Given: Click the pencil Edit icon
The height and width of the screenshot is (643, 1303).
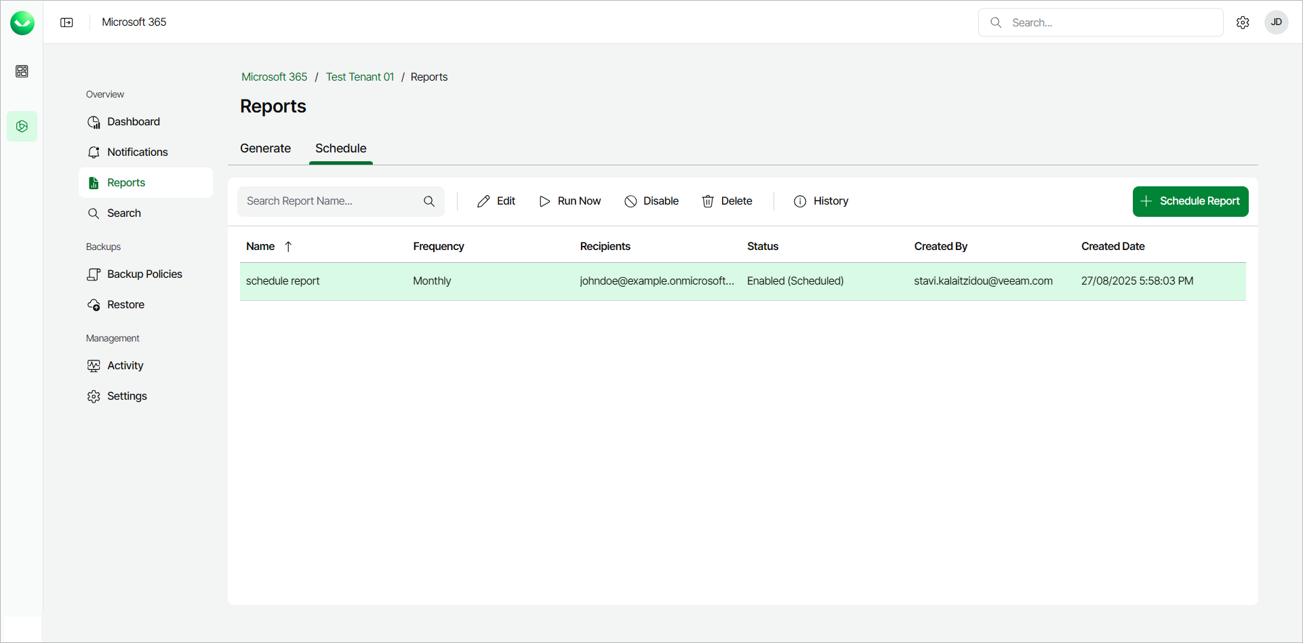Looking at the screenshot, I should point(483,201).
